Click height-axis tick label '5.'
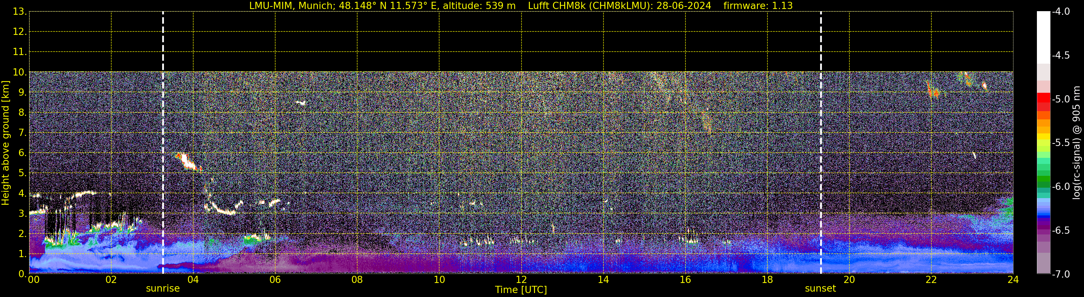 point(23,173)
